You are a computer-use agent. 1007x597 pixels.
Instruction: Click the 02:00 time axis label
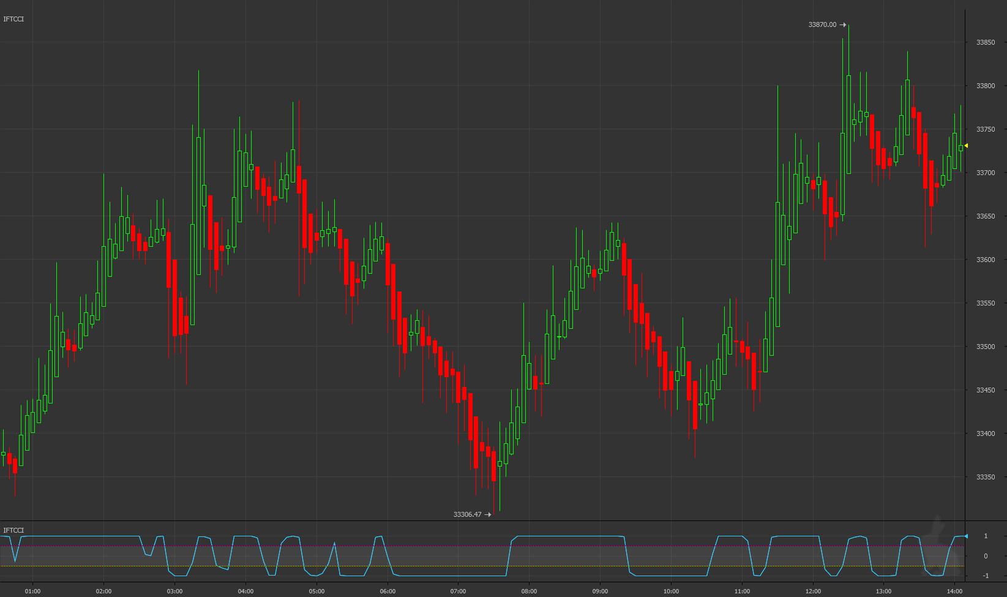(x=103, y=591)
